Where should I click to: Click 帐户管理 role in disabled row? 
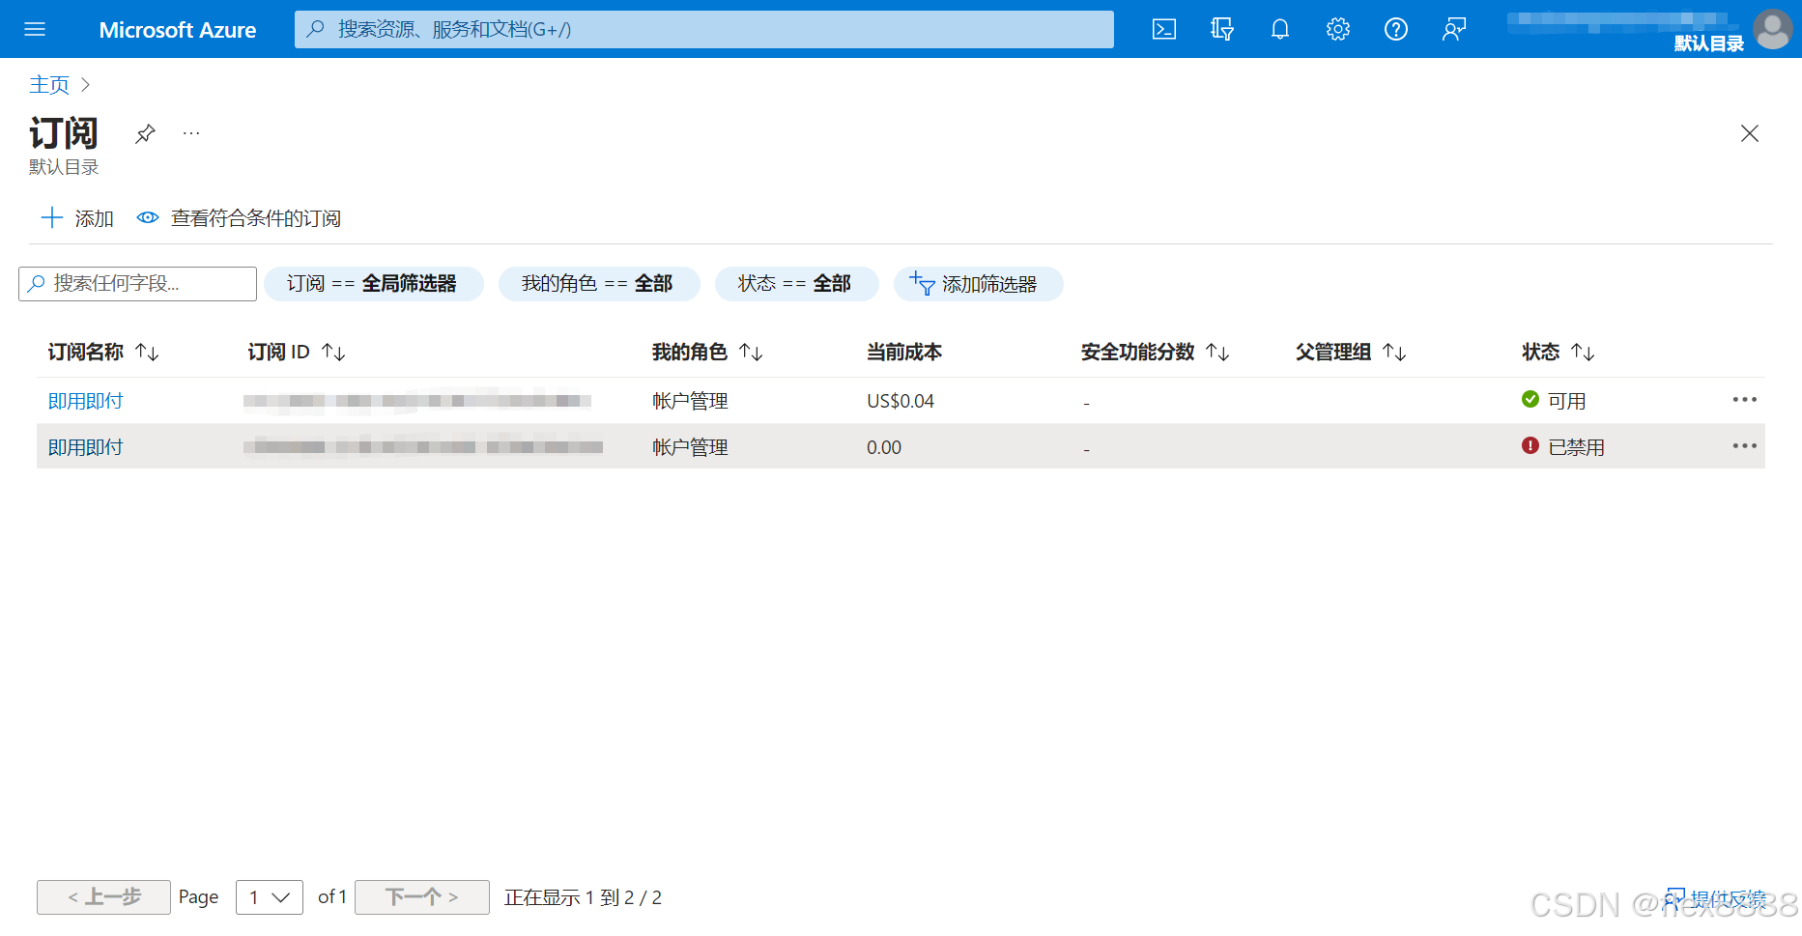(x=690, y=447)
